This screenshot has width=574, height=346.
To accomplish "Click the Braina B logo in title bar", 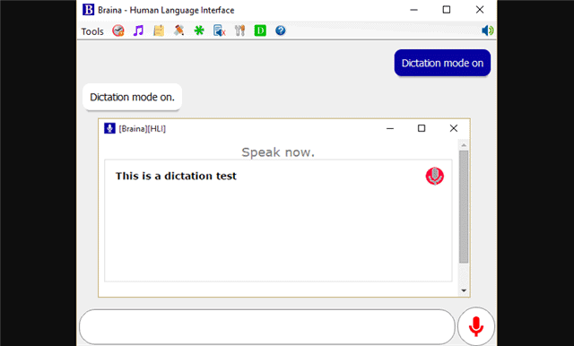I will 88,10.
